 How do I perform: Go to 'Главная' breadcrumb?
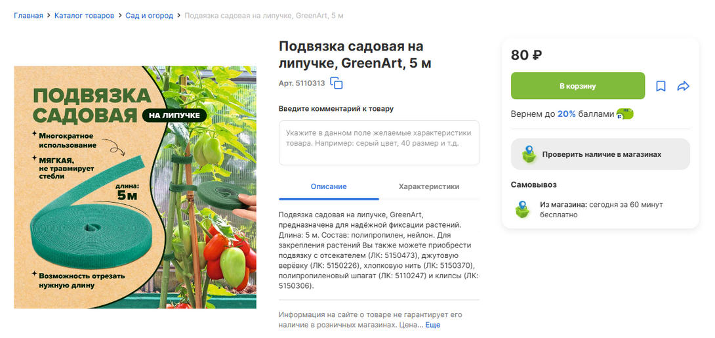(28, 16)
